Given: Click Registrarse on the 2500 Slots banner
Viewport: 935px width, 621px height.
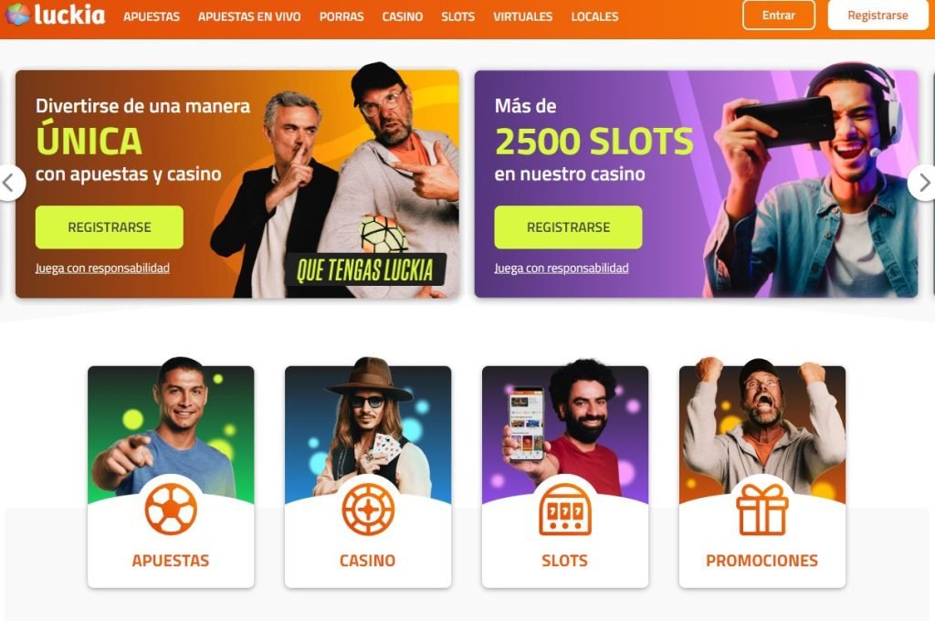Looking at the screenshot, I should click(568, 227).
